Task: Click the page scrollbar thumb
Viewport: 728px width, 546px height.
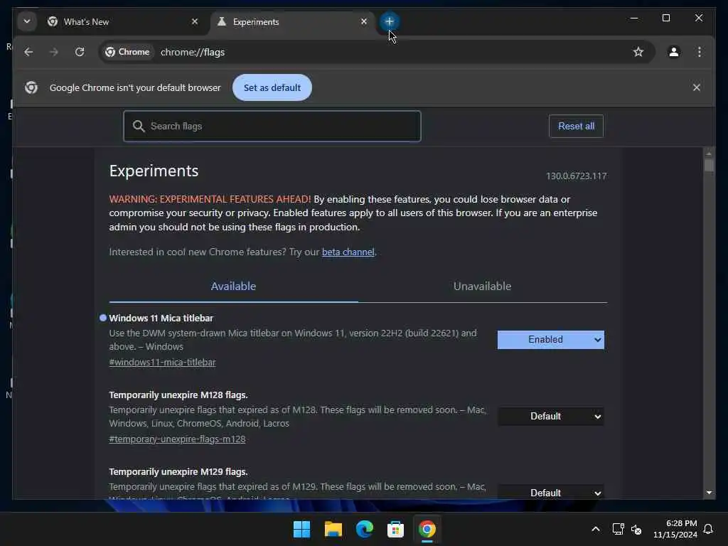Action: (x=709, y=165)
